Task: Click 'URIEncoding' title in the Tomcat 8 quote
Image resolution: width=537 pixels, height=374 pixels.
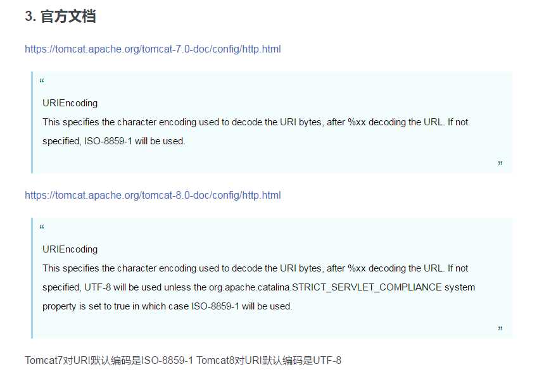Action: 70,249
